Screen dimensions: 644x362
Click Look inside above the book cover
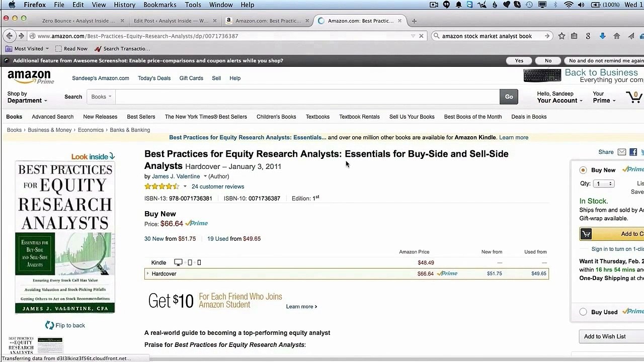click(x=93, y=156)
